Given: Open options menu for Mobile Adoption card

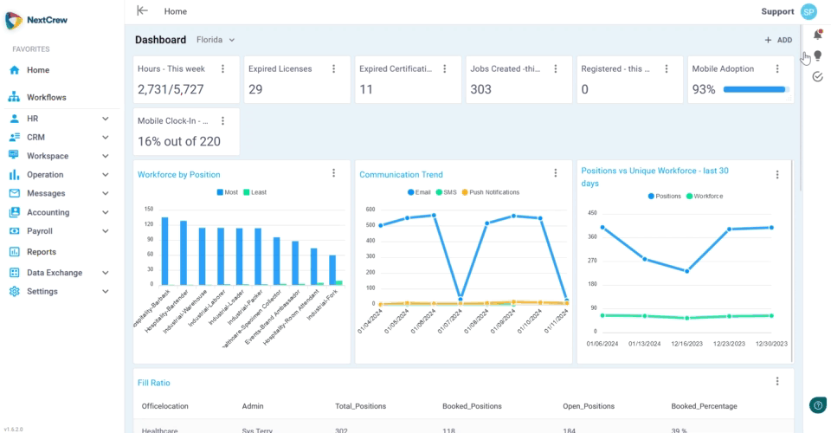Looking at the screenshot, I should [777, 69].
